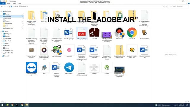Open the View ribbon tab
Viewport: 190px width, 107px height.
(20, 3)
